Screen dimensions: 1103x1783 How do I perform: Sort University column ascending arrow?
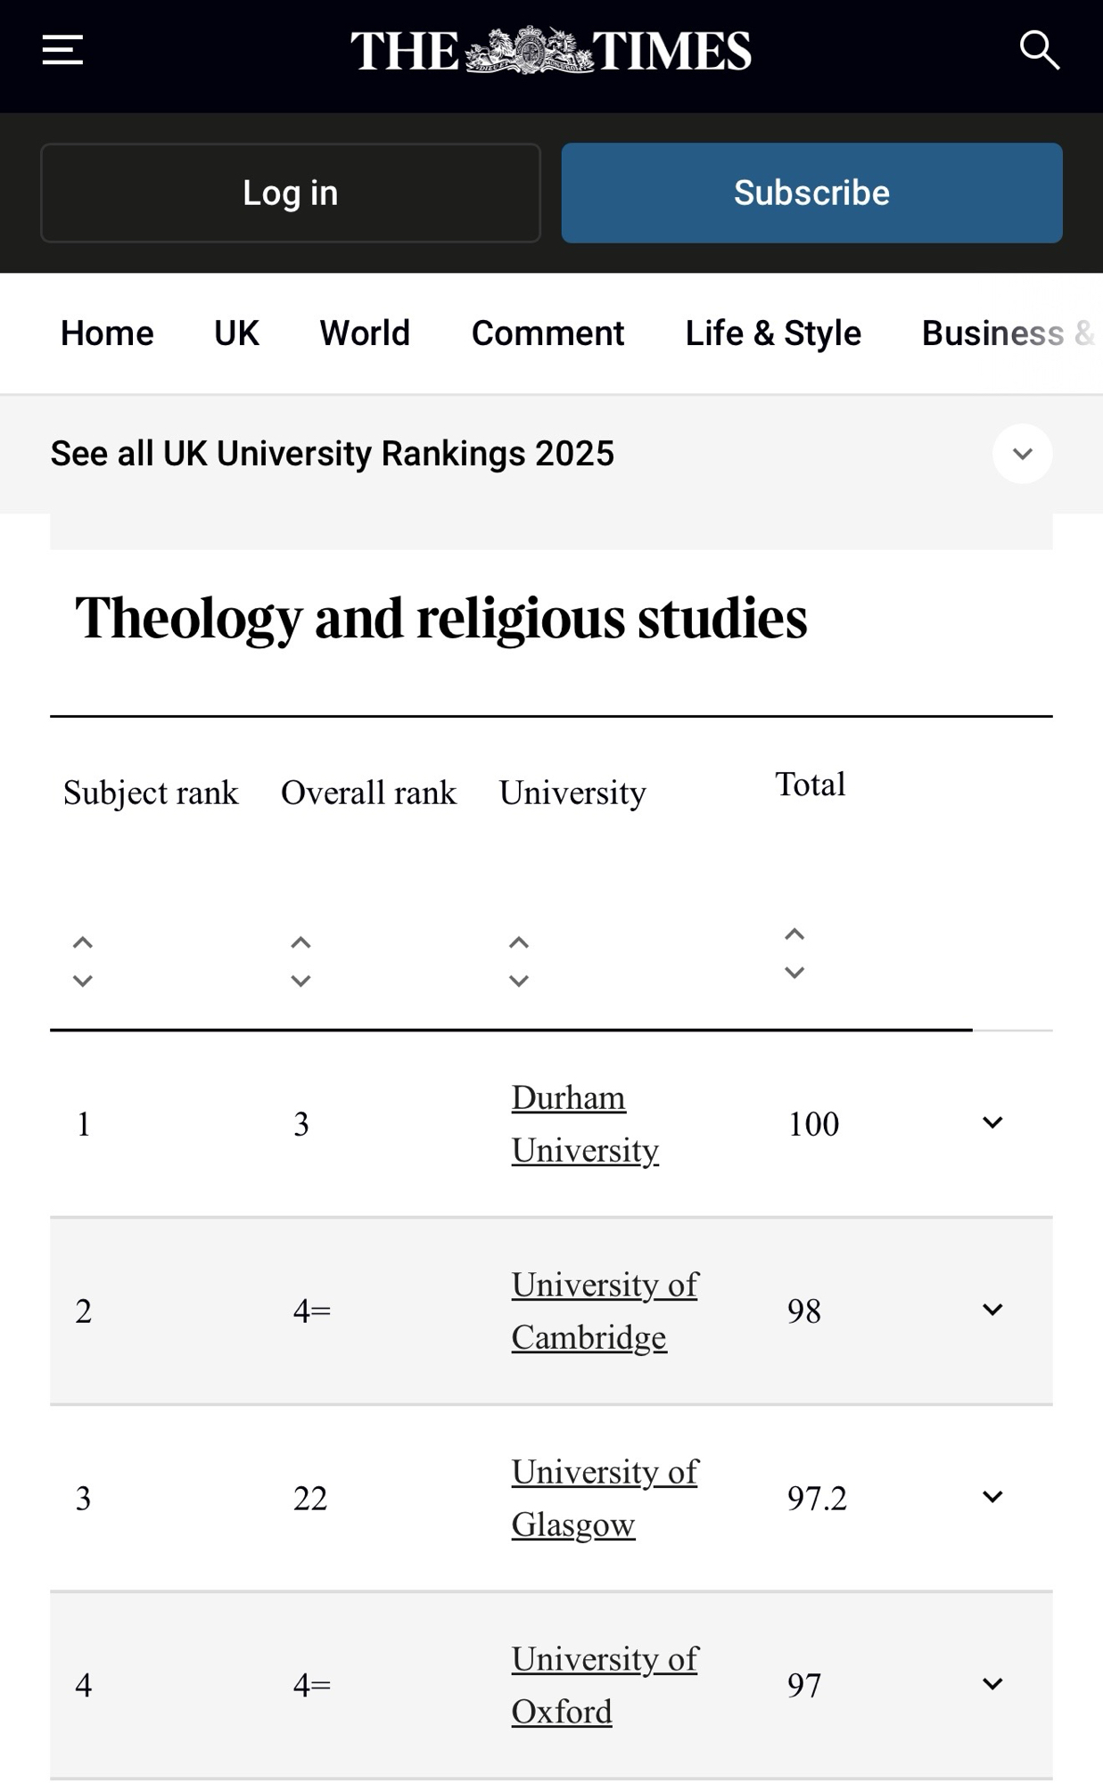click(x=519, y=942)
